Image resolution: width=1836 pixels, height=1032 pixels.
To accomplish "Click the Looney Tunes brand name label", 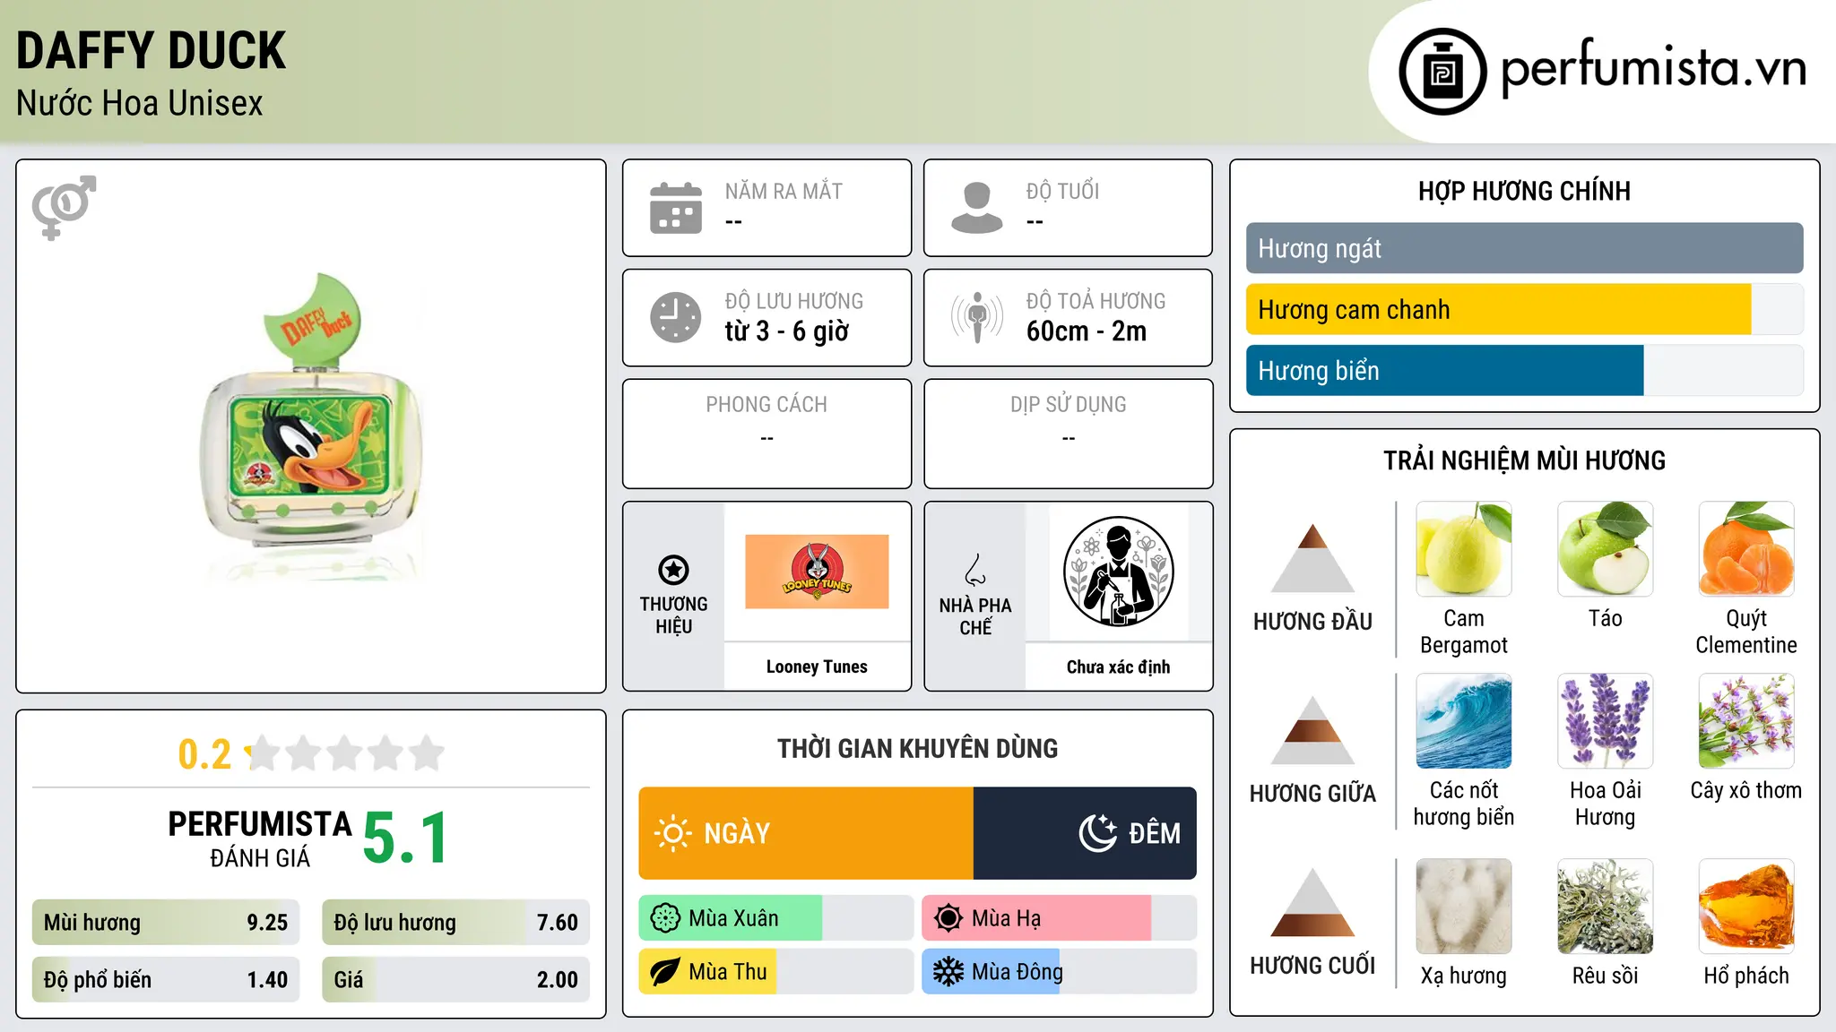I will (817, 666).
